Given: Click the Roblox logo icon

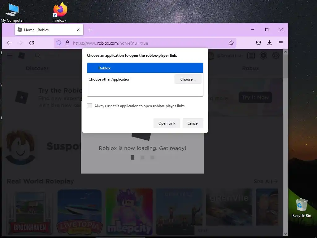Looking at the screenshot, I should click(x=22, y=55).
